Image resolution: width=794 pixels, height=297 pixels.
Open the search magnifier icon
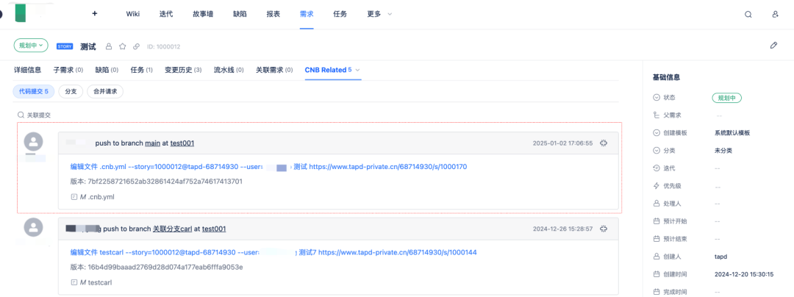pos(748,14)
